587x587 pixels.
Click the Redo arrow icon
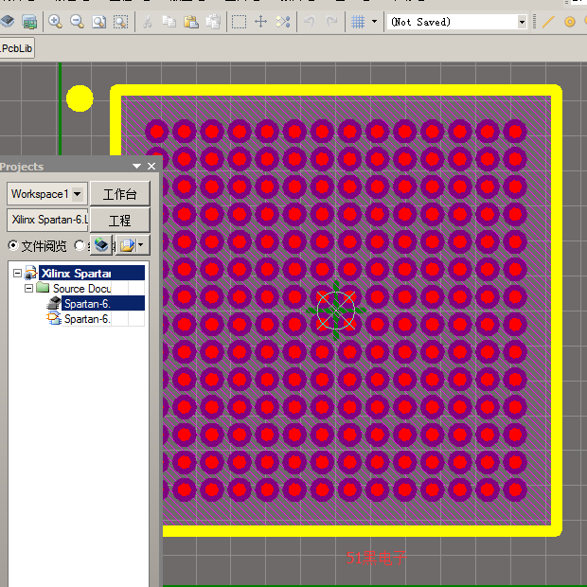(331, 22)
